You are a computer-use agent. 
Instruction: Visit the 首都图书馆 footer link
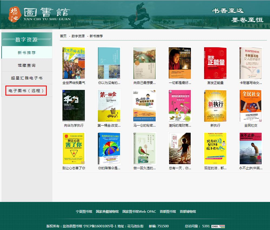point(168,211)
